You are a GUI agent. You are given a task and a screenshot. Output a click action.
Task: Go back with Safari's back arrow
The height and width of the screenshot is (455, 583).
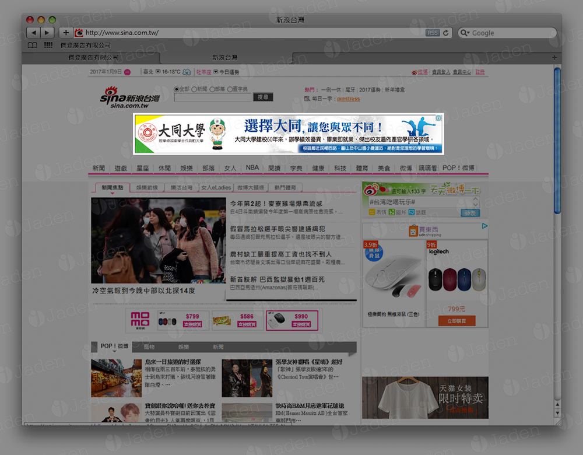pyautogui.click(x=33, y=33)
